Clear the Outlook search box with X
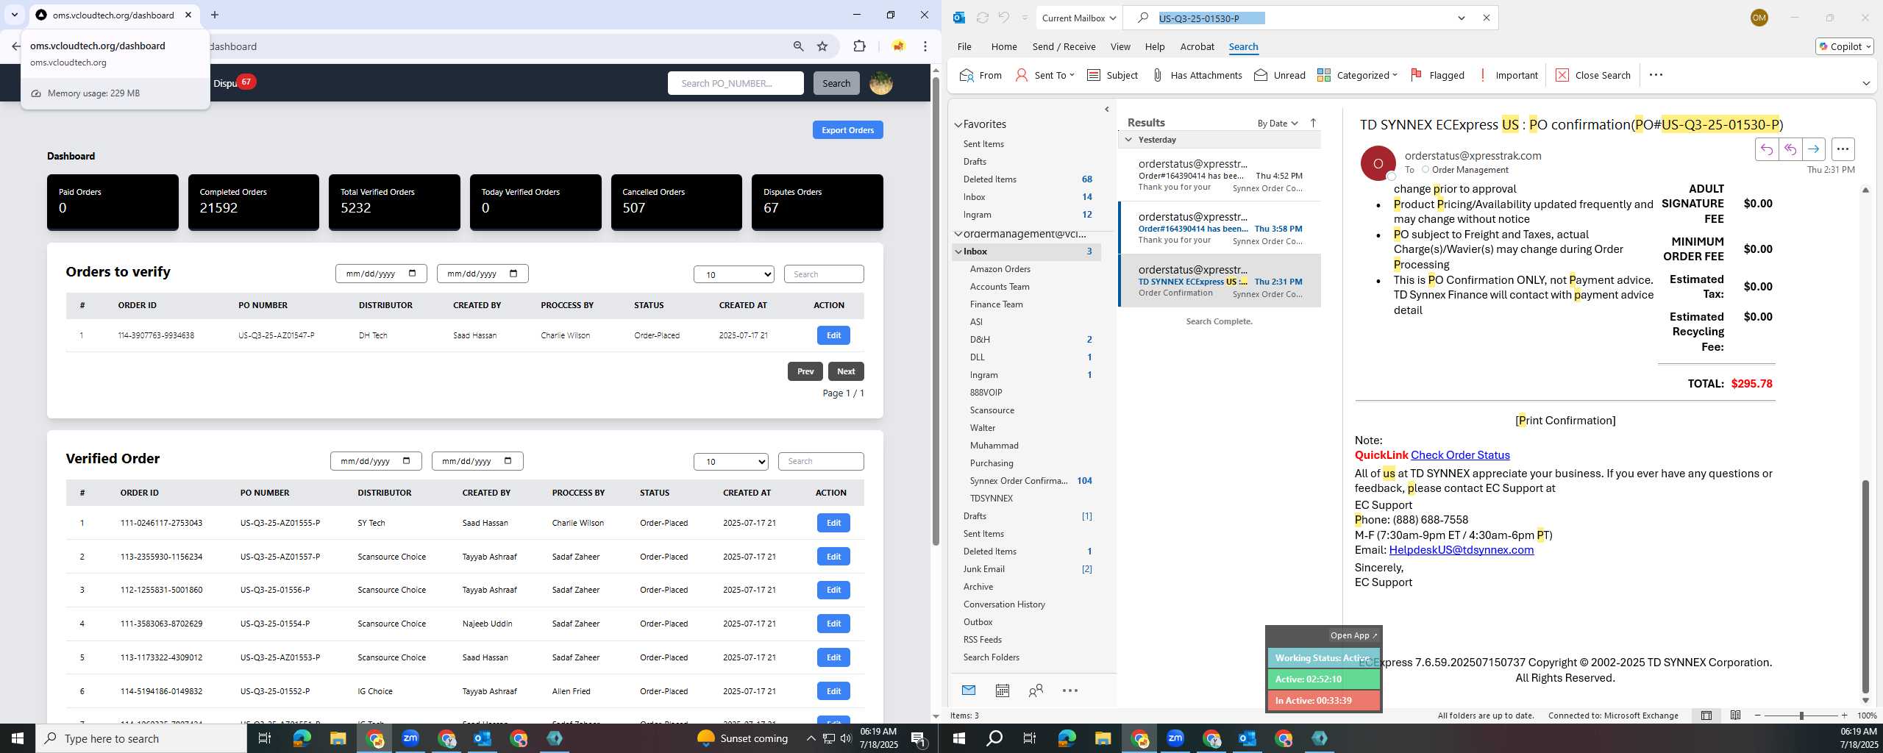This screenshot has width=1883, height=753. click(1486, 18)
